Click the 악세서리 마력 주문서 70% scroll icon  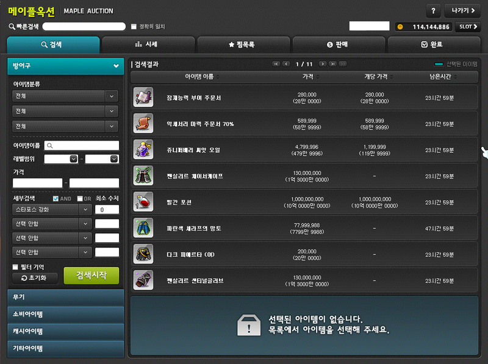click(x=143, y=124)
